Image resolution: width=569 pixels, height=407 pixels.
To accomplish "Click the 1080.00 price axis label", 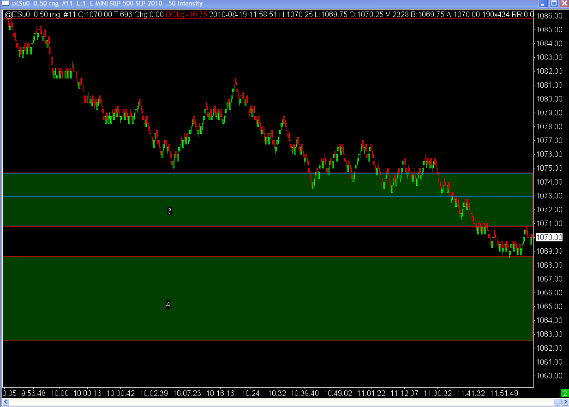I will (550, 99).
